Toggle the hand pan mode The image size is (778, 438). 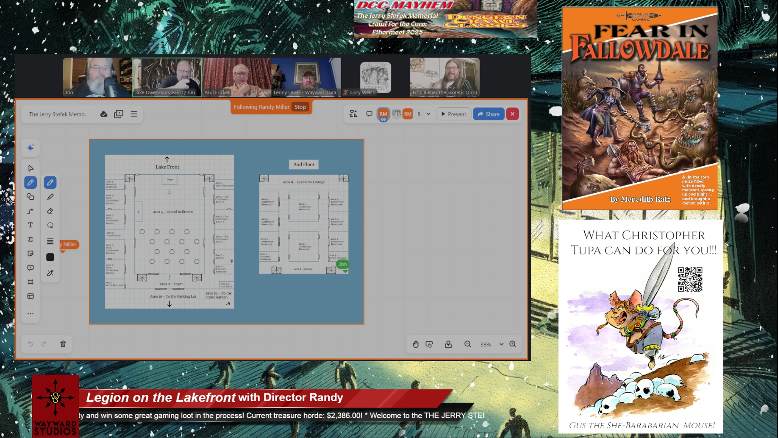415,344
